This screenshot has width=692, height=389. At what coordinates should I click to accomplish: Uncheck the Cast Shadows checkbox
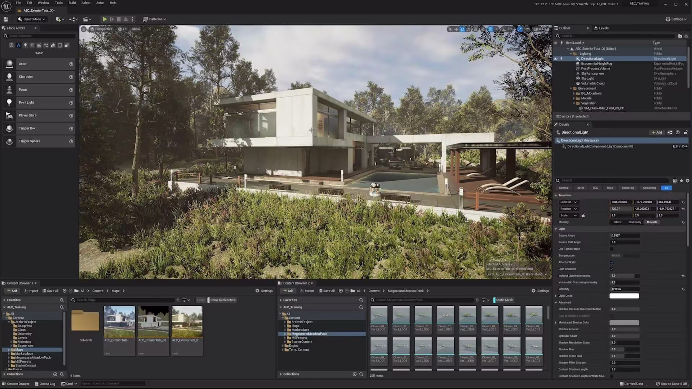[612, 269]
